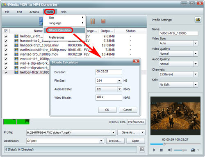Toggle the select-all checkbox in the header
The image size is (205, 157).
[x=6, y=31]
